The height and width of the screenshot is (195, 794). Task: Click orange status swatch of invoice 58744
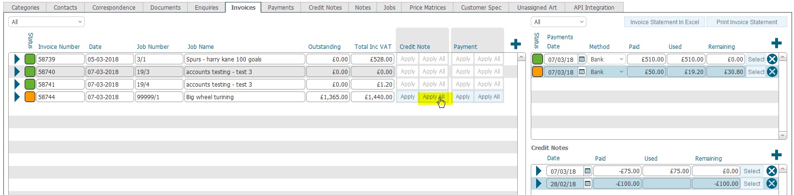pos(30,97)
